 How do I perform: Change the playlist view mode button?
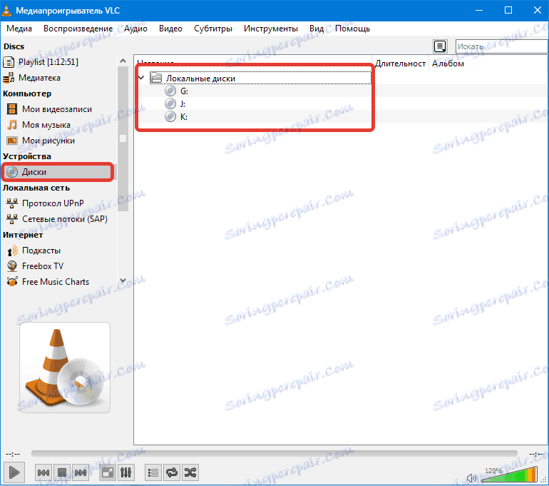tap(440, 46)
